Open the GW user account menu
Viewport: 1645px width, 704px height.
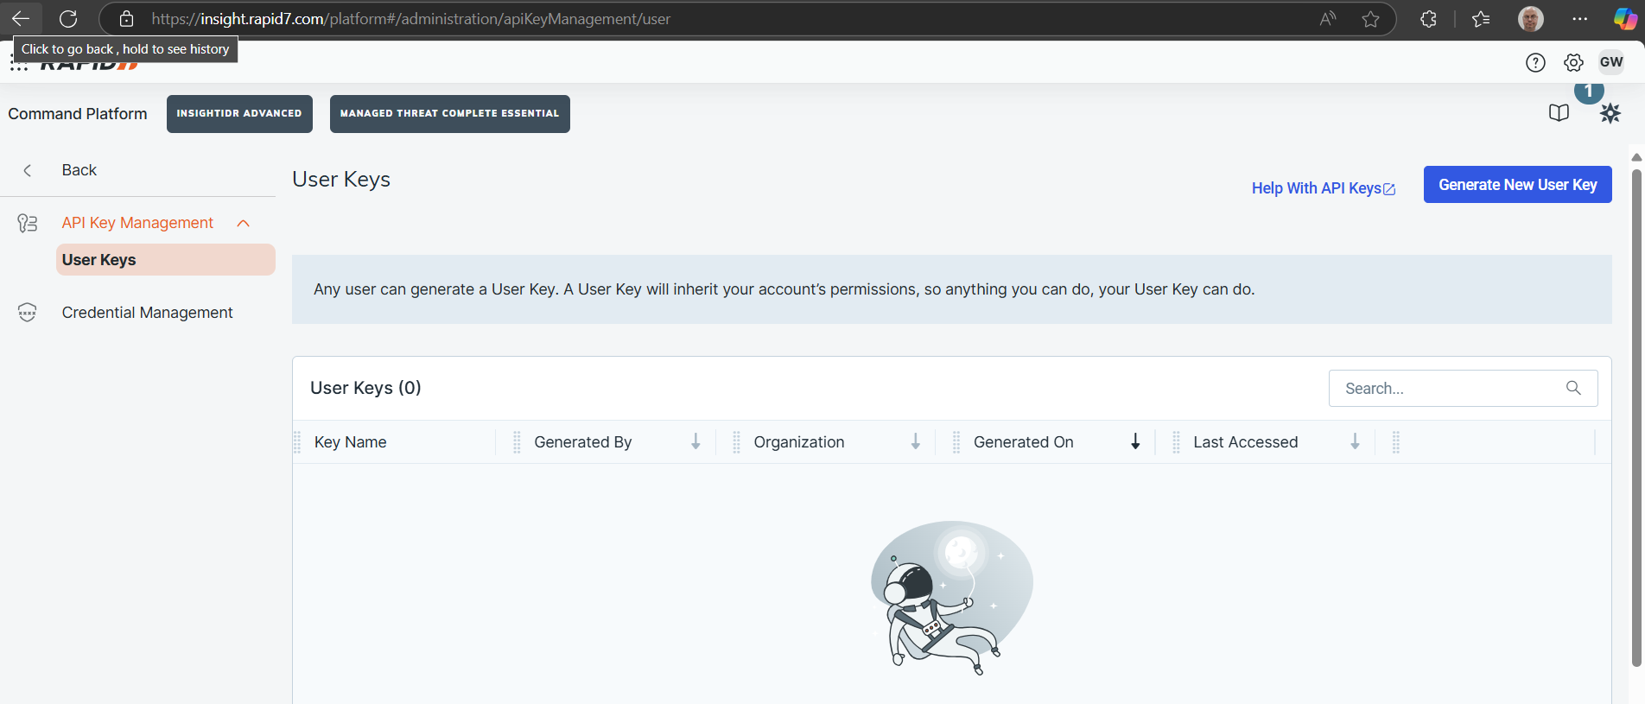click(x=1611, y=62)
